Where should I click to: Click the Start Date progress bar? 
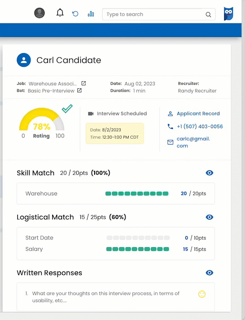138,238
